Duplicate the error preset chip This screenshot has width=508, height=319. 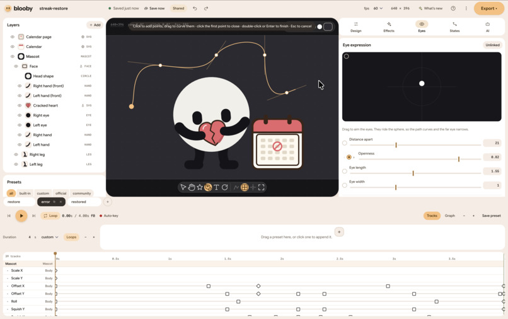tap(54, 202)
